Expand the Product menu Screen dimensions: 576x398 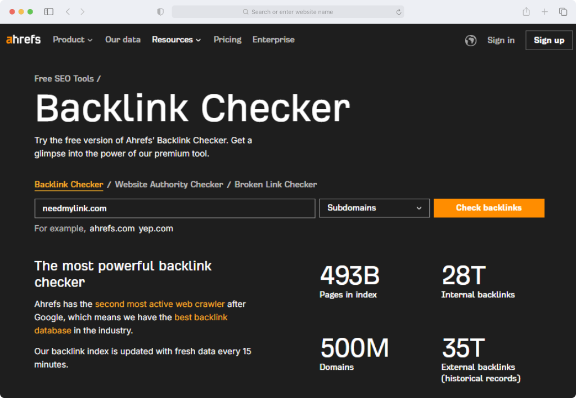coord(73,40)
